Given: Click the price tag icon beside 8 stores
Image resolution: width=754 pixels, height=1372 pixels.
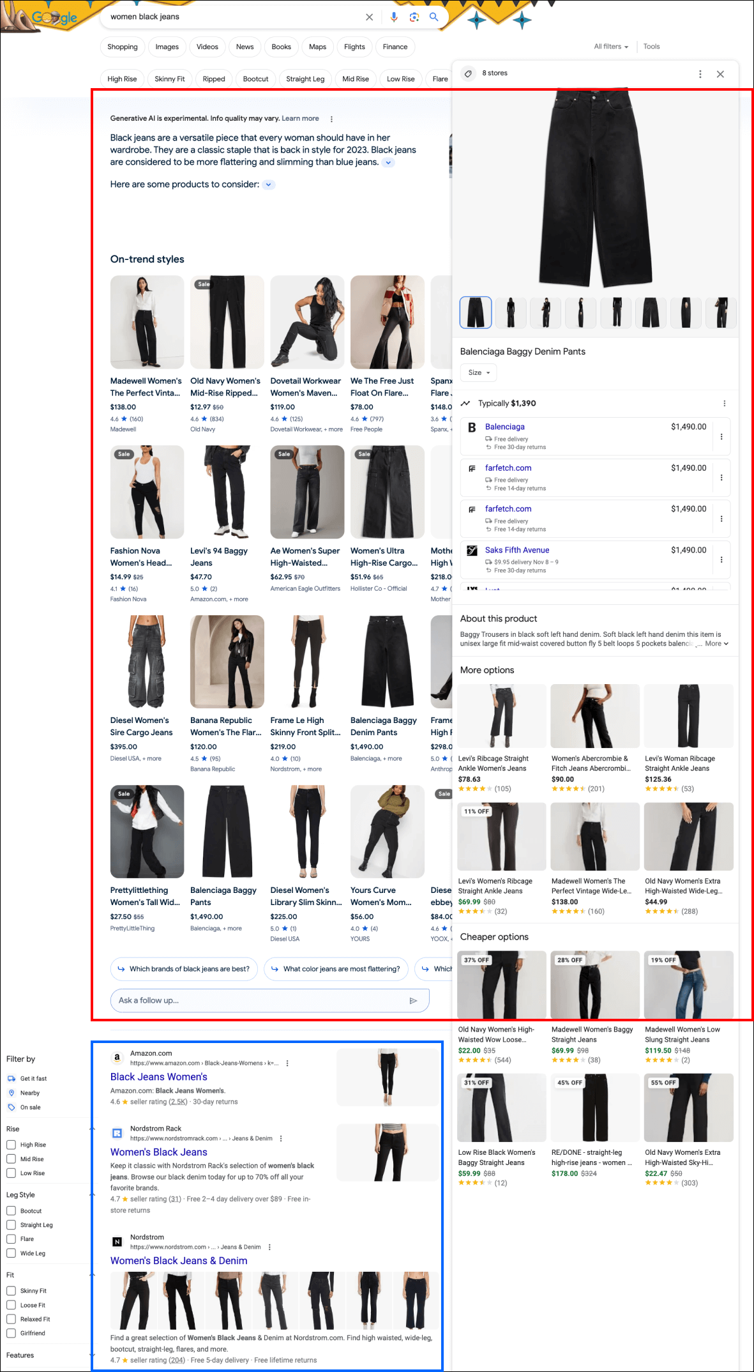Looking at the screenshot, I should coord(468,73).
